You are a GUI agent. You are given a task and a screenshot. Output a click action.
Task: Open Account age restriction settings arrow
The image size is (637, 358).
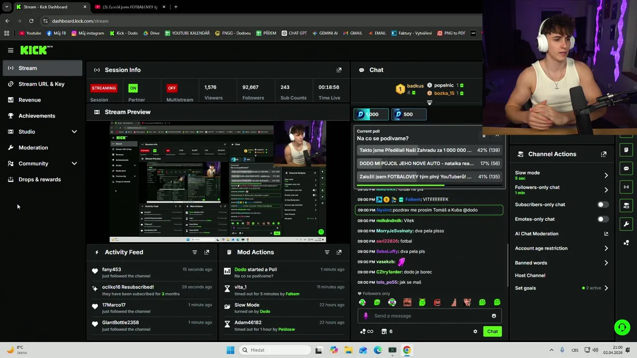tap(606, 248)
